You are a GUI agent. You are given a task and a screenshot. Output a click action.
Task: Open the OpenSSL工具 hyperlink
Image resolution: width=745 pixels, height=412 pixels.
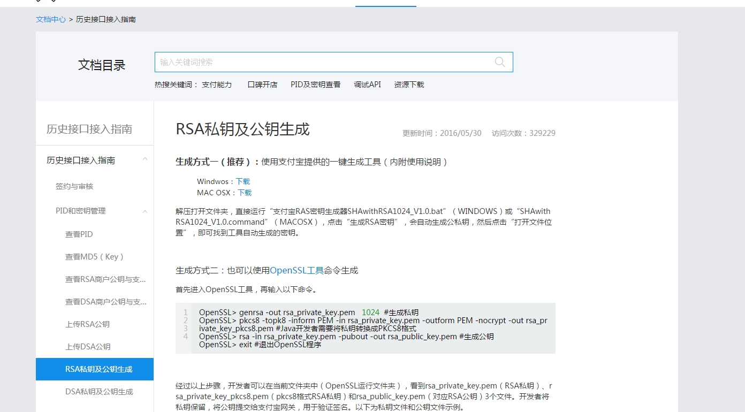click(x=297, y=271)
